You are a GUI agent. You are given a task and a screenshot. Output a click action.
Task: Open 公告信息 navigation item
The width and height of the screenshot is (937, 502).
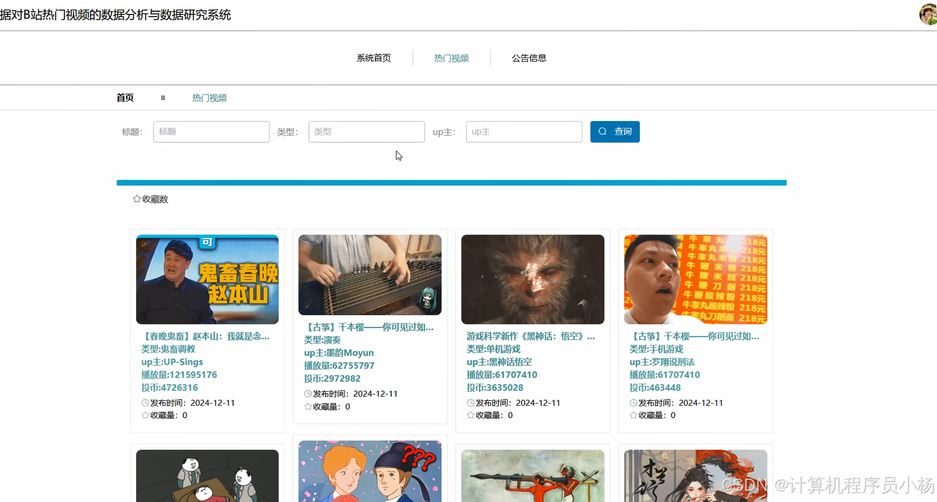(529, 58)
